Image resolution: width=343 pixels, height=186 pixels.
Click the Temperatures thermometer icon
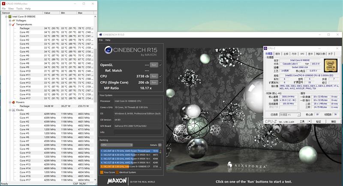[x=14, y=24]
